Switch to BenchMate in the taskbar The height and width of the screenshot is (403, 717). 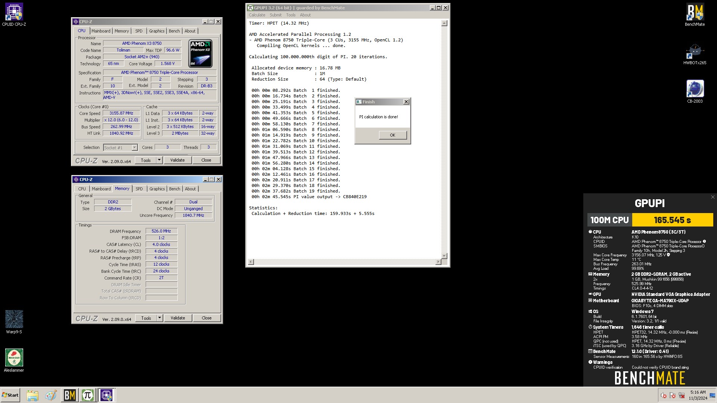(x=69, y=395)
